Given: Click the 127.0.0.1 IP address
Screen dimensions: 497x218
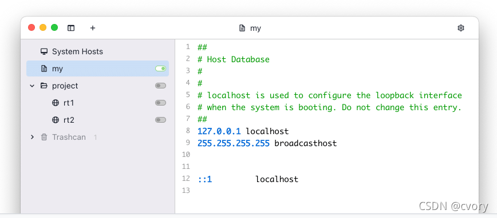Looking at the screenshot, I should [219, 131].
